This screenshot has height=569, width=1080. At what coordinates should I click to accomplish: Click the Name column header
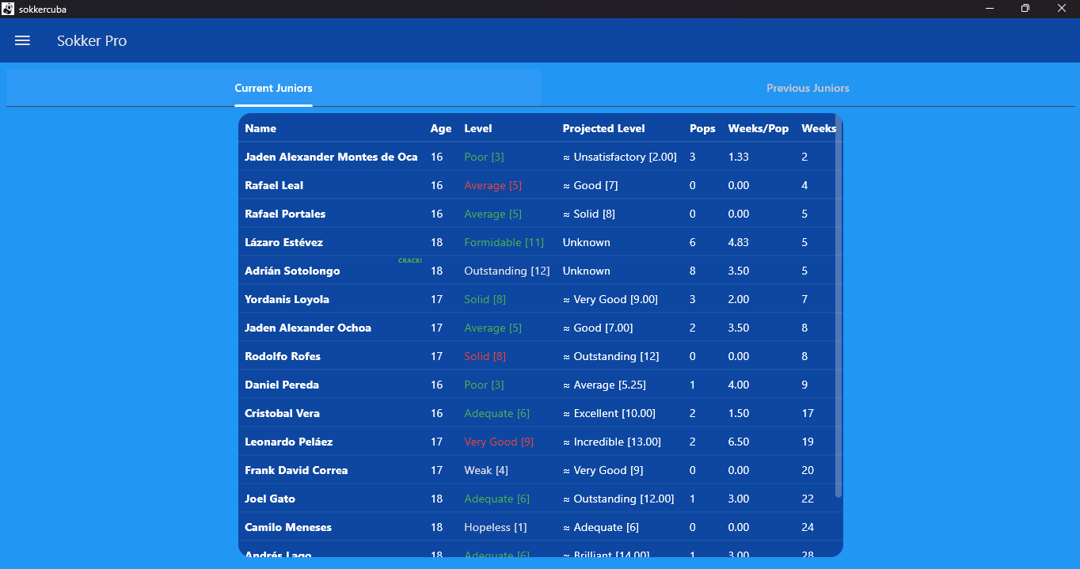pyautogui.click(x=260, y=128)
